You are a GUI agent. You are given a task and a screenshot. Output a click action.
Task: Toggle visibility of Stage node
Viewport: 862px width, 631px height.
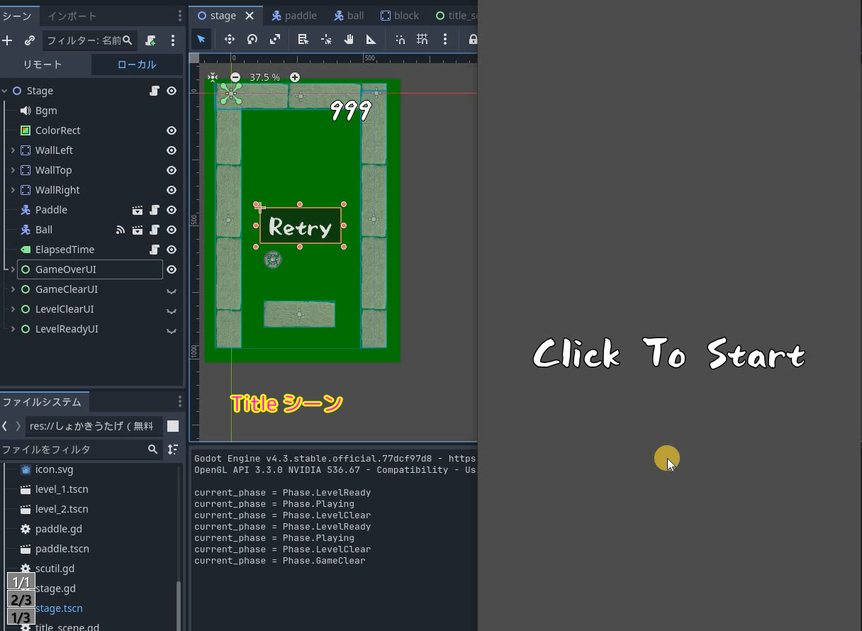coord(172,91)
